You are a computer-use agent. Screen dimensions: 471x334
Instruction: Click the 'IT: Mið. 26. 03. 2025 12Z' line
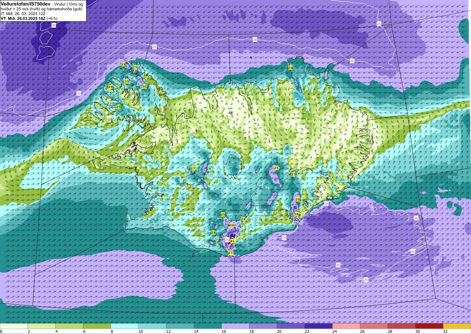pos(23,14)
